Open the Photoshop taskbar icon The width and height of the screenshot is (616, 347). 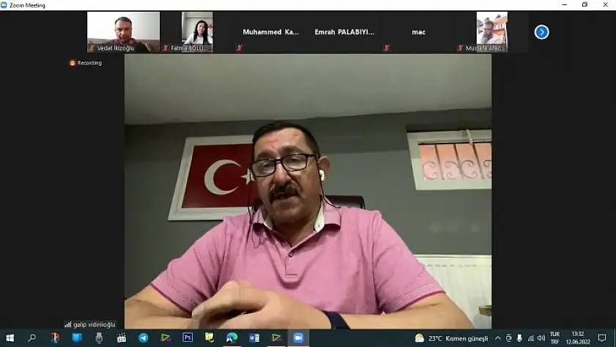pyautogui.click(x=188, y=337)
